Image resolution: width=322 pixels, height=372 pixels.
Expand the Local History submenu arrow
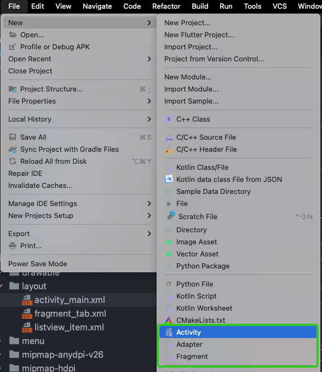click(x=149, y=119)
